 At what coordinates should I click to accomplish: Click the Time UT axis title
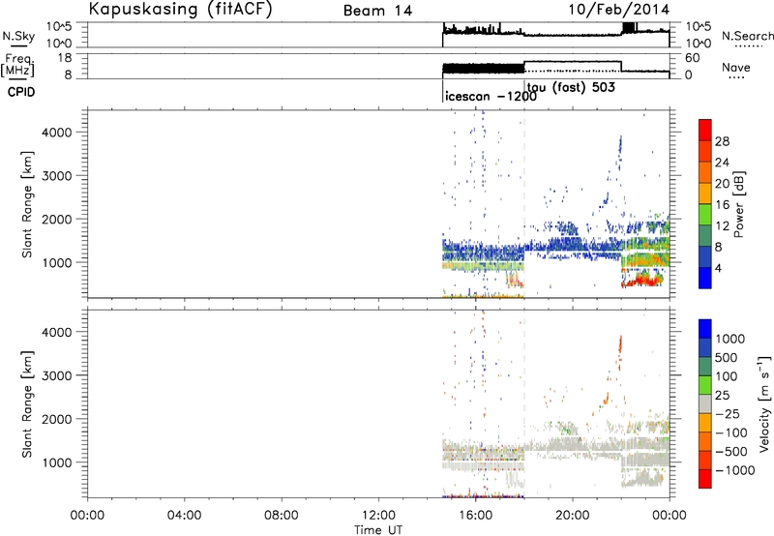click(378, 530)
